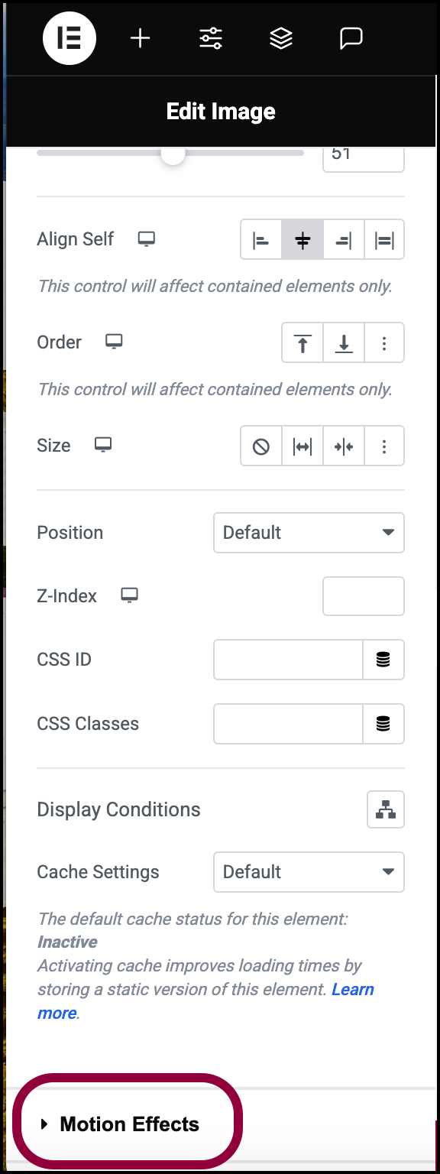Open Site Settings sliders icon

click(211, 38)
